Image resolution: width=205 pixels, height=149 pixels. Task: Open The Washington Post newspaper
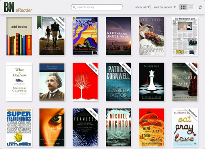pos(185,36)
